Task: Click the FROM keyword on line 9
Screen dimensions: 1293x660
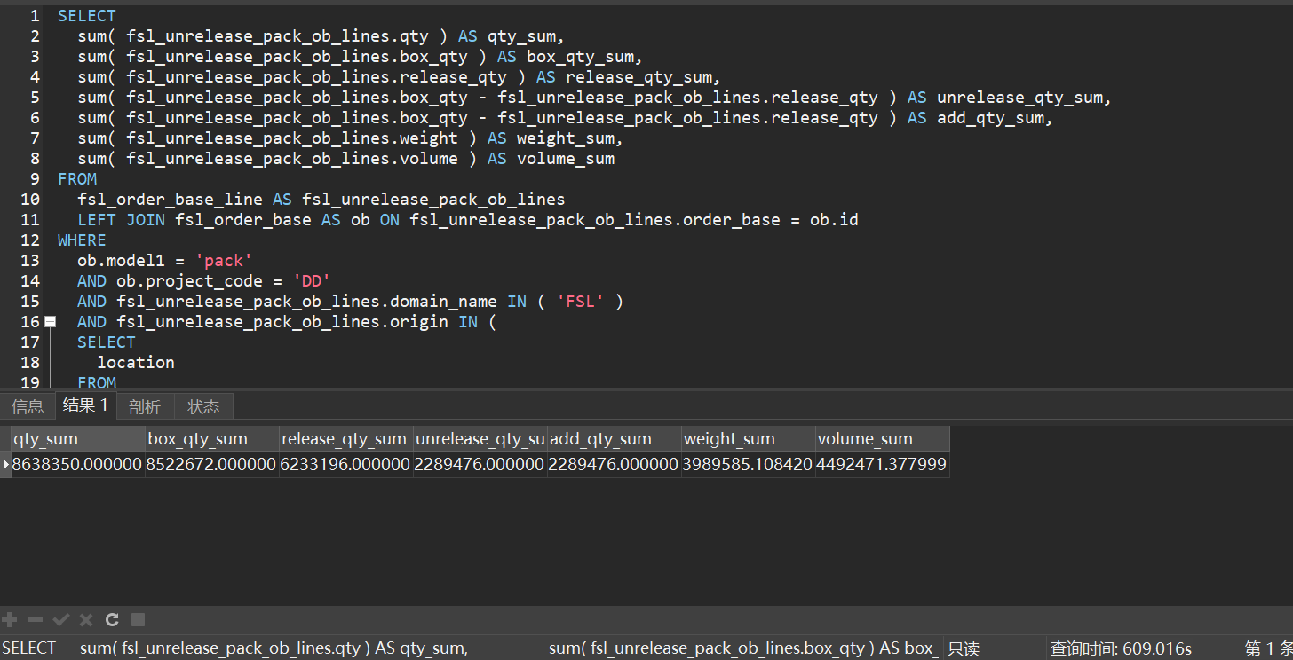Action: 77,179
